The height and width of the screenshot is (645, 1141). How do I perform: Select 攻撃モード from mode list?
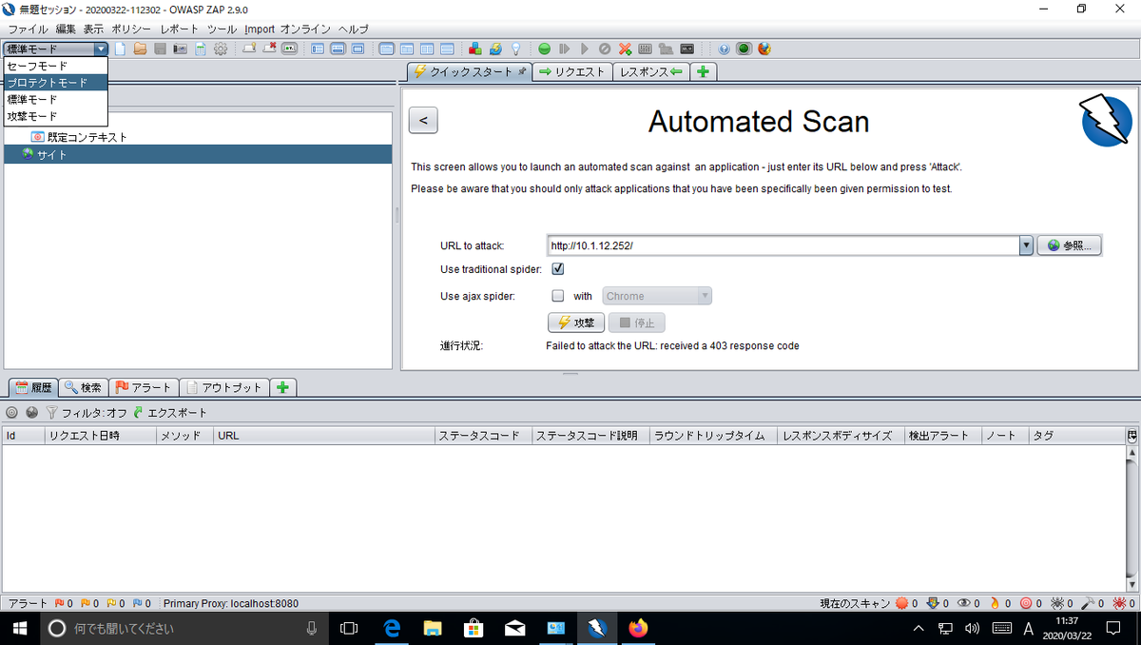[x=55, y=116]
